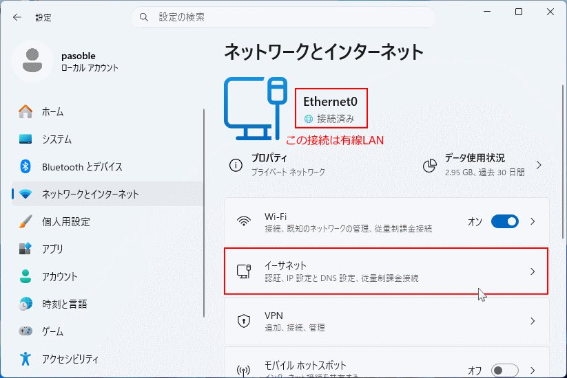Open 時刻と言語 settings
Screen dimensions: 567x378
(107, 304)
